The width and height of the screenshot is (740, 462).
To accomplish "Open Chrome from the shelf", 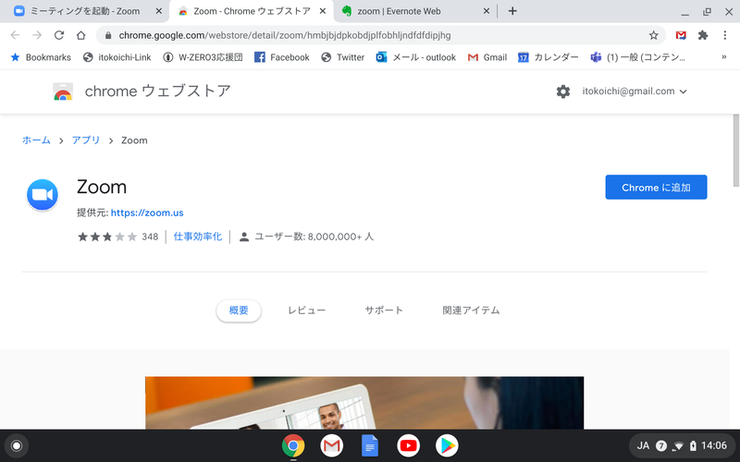I will [293, 445].
